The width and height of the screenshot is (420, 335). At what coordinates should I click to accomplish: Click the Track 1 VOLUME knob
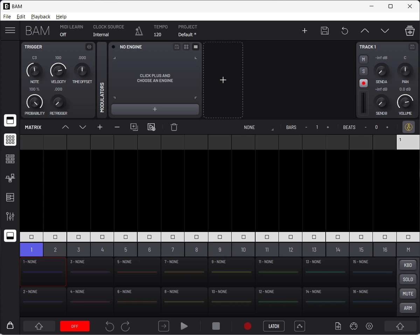tap(405, 102)
